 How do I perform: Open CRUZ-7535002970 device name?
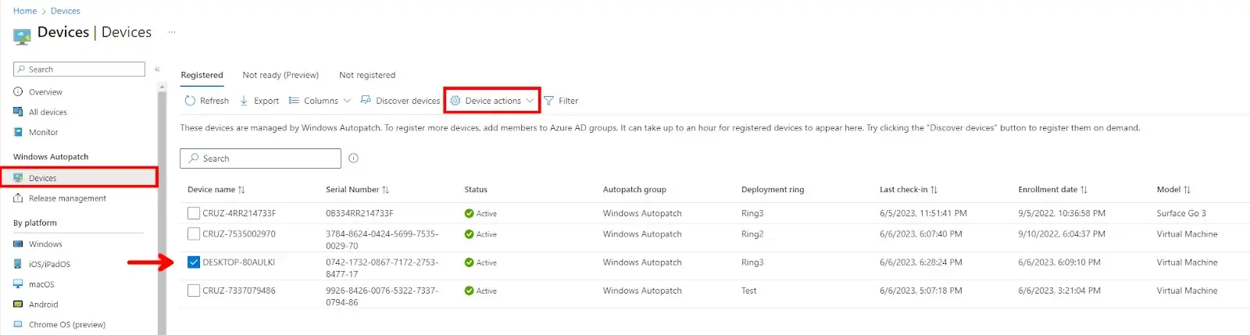pyautogui.click(x=239, y=233)
